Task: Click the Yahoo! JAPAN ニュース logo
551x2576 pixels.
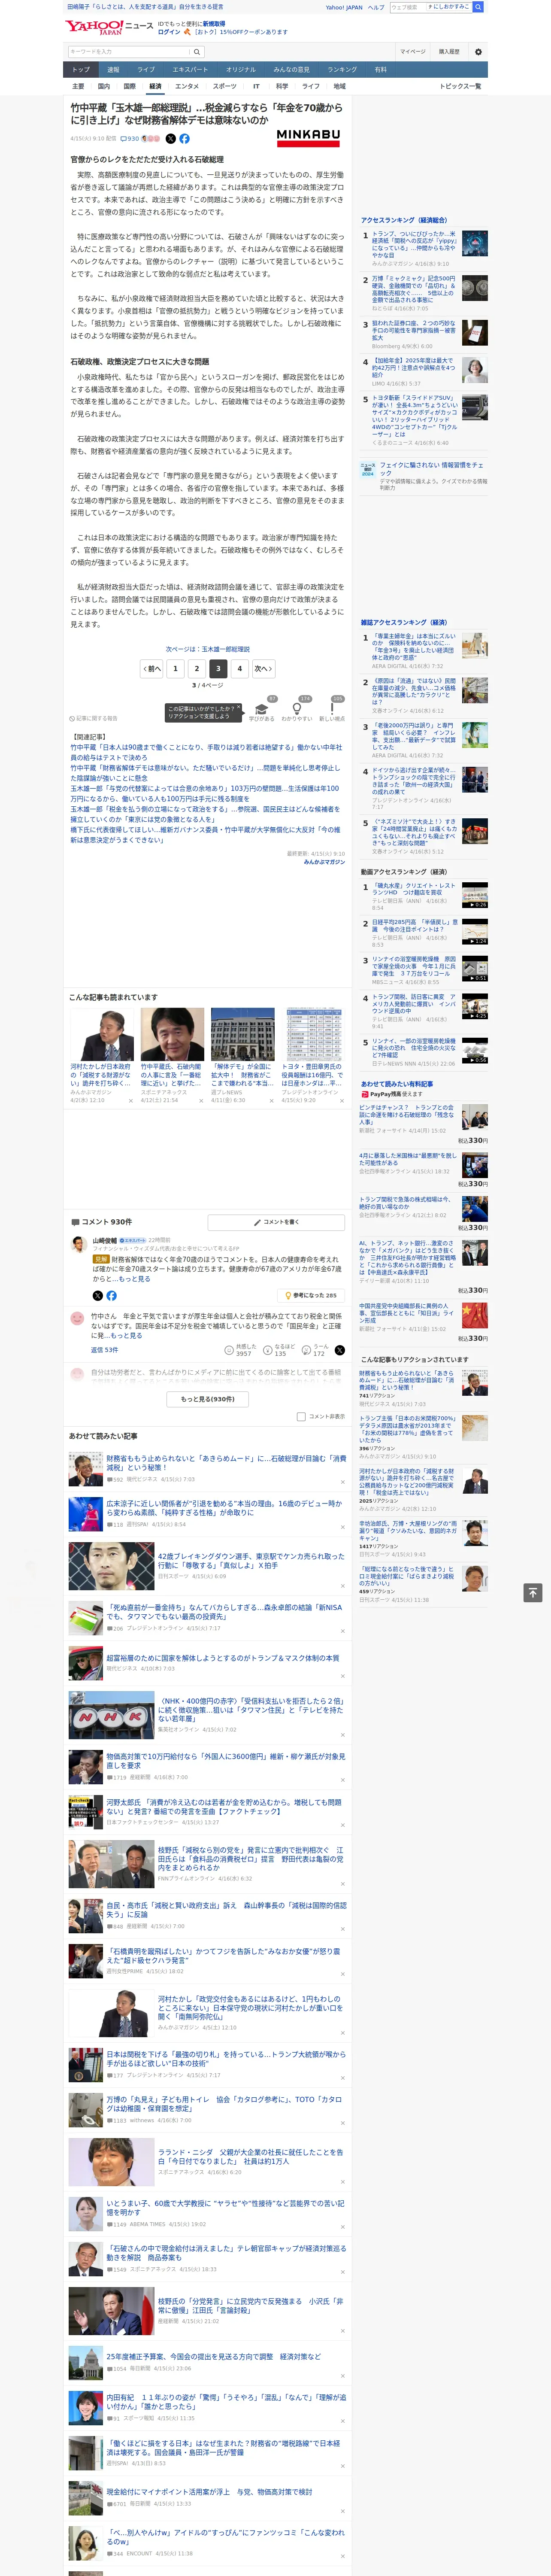Action: [108, 27]
